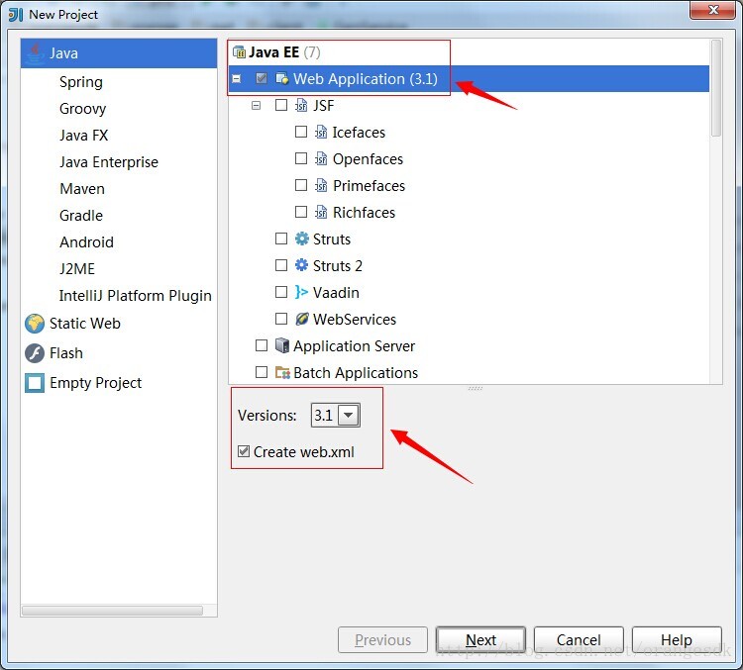Enable the Application Server checkbox
Image resolution: width=743 pixels, height=670 pixels.
point(262,345)
